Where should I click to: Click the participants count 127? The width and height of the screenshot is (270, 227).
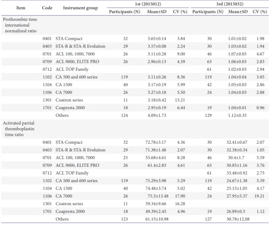click(x=208, y=219)
